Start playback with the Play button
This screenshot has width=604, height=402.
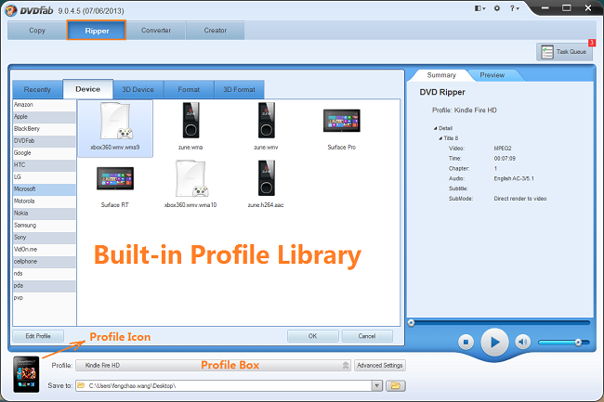coord(494,342)
